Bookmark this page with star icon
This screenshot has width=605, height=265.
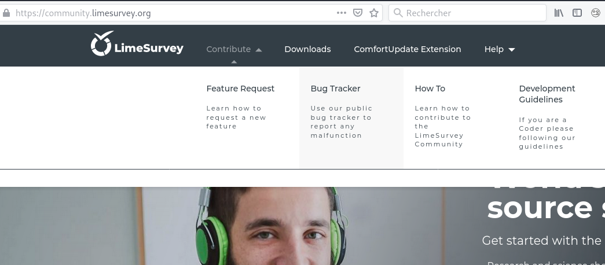374,13
